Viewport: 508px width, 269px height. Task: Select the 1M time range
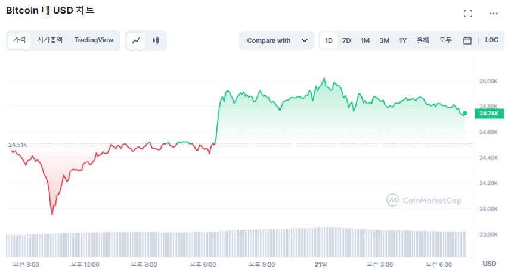[x=365, y=40]
